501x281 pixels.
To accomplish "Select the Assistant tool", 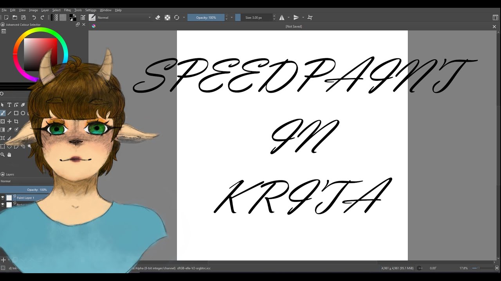I will point(3,138).
